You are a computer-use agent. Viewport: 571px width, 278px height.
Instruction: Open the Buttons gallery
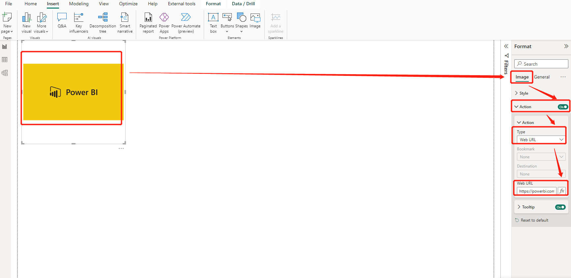pos(227,22)
